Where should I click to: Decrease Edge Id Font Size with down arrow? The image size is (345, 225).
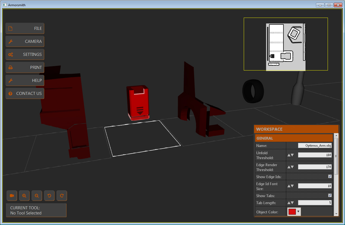(x=292, y=186)
